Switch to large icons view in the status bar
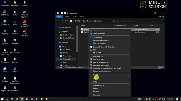The height and width of the screenshot is (101, 181). tap(162, 67)
